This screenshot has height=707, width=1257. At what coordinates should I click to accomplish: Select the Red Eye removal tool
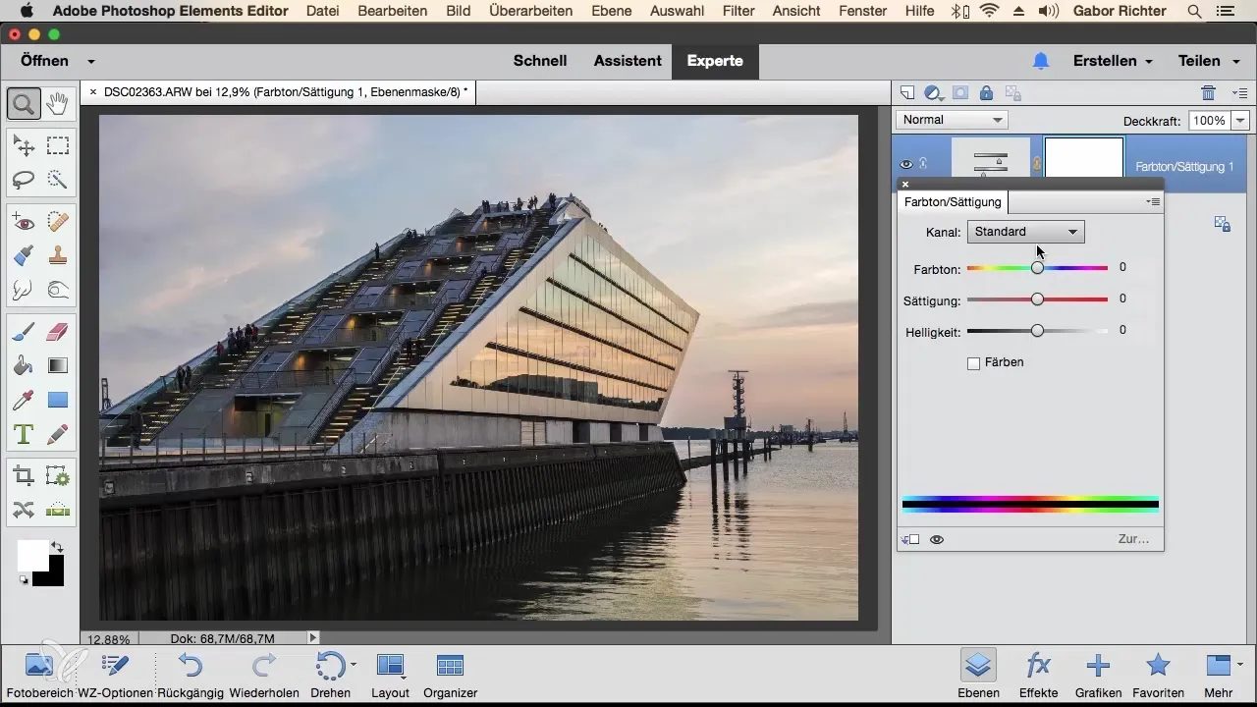[24, 222]
